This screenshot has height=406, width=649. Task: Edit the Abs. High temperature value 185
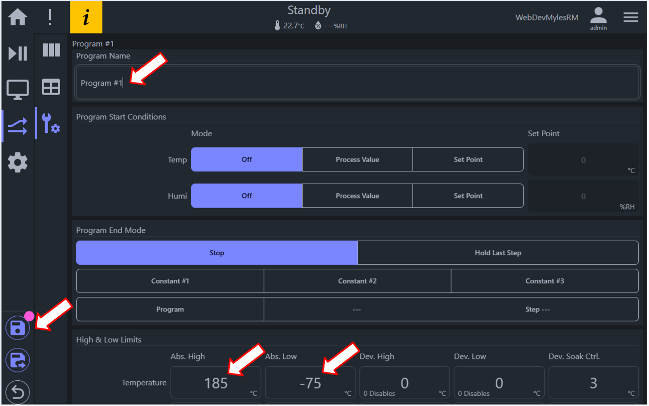pos(216,383)
